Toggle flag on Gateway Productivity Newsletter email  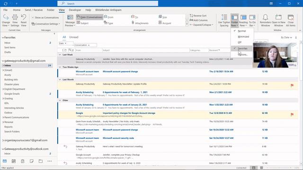coord(292,85)
